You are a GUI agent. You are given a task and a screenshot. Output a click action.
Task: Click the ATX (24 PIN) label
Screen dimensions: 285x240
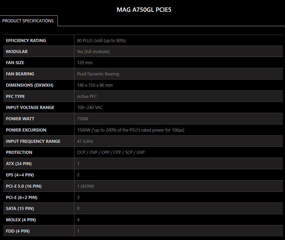tap(19, 164)
